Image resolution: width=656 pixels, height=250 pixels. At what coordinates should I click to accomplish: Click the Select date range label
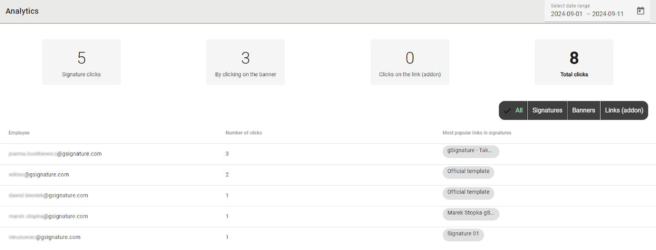coord(570,6)
